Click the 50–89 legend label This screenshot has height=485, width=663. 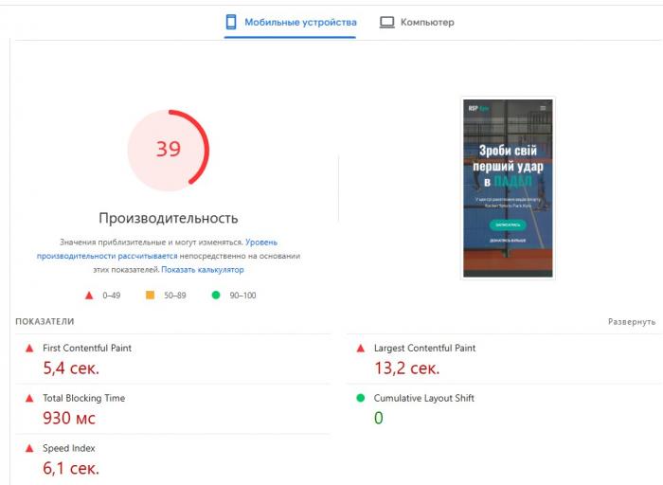pyautogui.click(x=175, y=296)
